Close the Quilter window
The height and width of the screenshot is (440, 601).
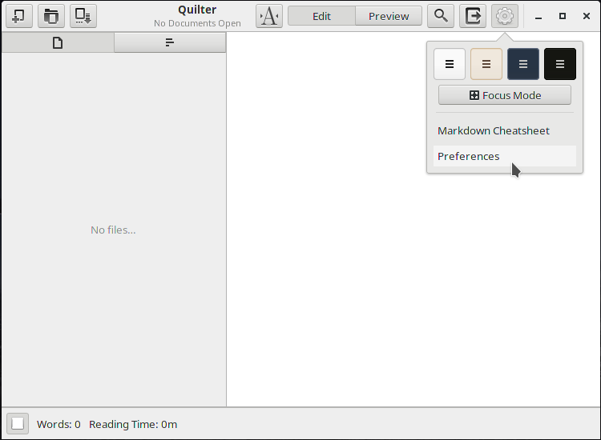586,16
